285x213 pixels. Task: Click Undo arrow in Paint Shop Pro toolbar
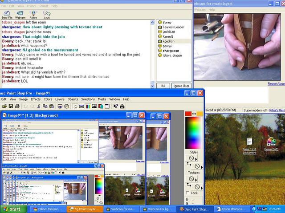pos(26,106)
